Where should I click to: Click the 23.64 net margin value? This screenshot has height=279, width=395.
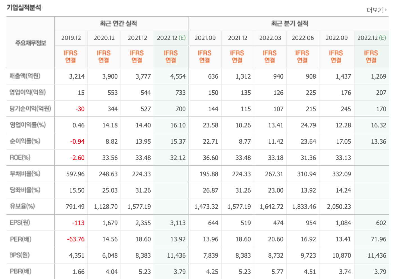[308, 141]
